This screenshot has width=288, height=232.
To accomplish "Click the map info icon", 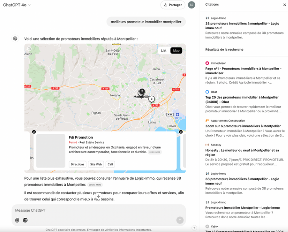I will [x=29, y=49].
